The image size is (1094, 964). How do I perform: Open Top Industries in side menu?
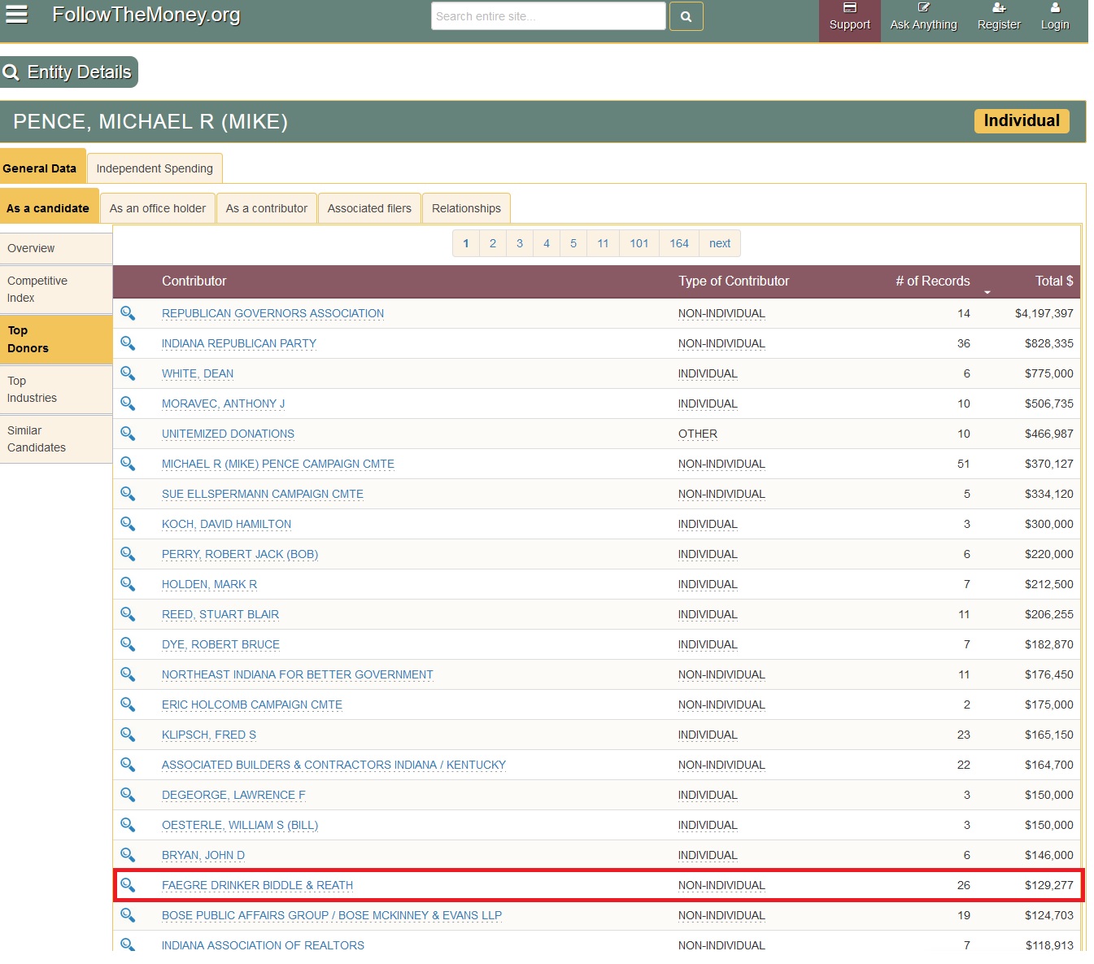click(x=56, y=390)
